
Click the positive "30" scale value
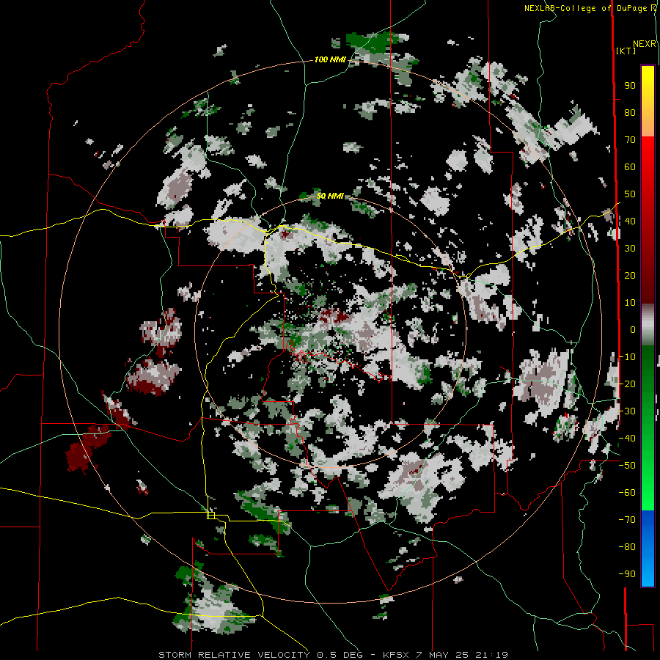click(x=630, y=249)
